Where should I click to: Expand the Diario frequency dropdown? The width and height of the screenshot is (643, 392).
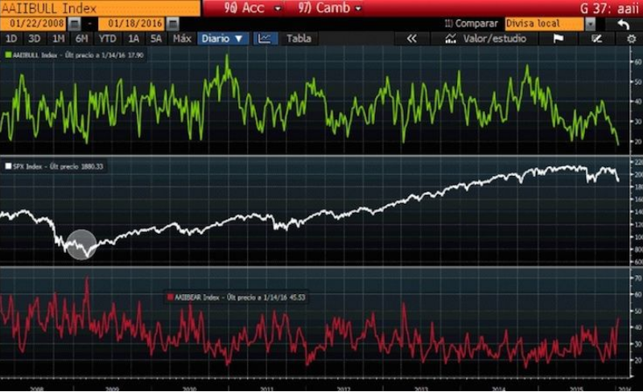coord(222,38)
